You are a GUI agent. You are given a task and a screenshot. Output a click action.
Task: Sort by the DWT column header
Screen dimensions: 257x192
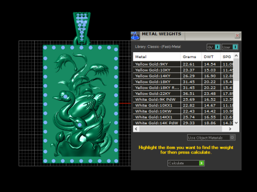pyautogui.click(x=211, y=57)
